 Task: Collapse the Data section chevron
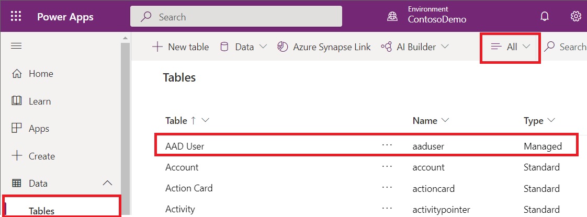107,183
